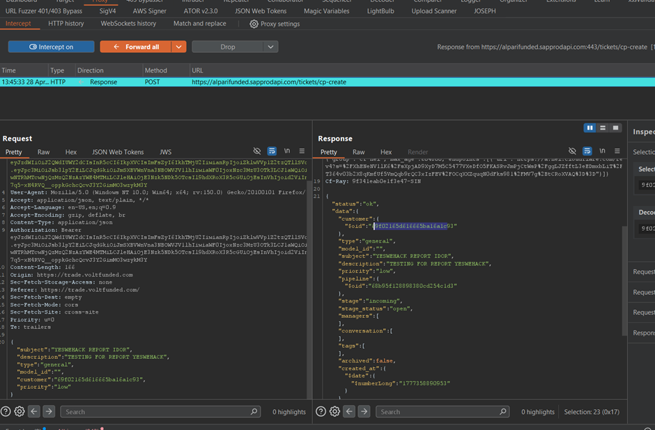The height and width of the screenshot is (430, 655).
Task: Go to next Request search match
Action: pos(49,412)
